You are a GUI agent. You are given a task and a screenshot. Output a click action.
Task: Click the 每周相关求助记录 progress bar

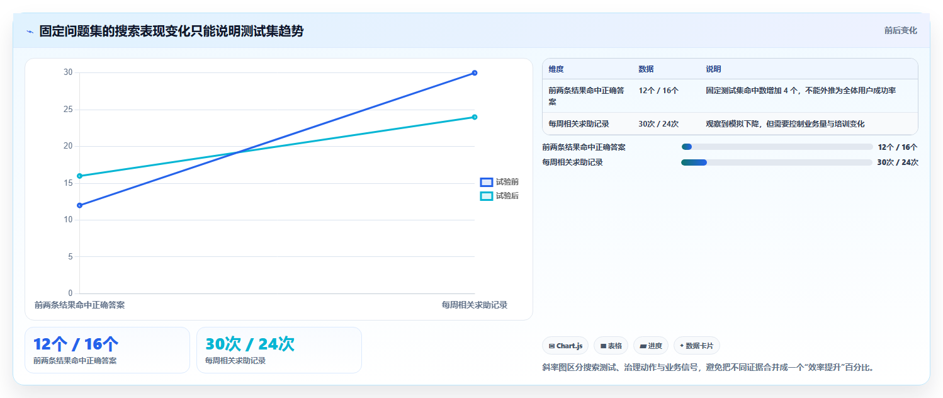tap(777, 162)
